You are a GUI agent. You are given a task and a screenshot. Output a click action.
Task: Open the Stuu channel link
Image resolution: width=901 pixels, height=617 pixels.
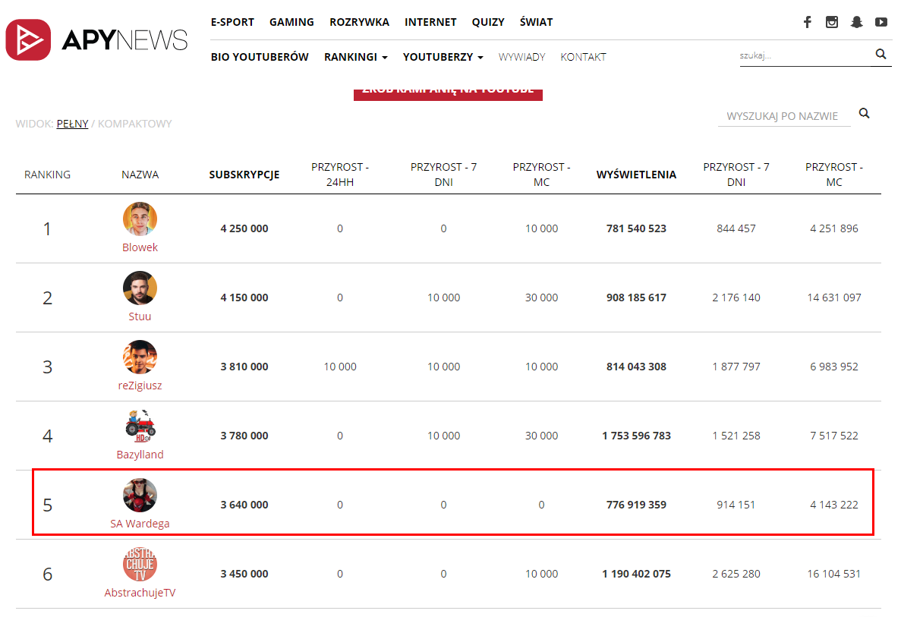[x=140, y=316]
